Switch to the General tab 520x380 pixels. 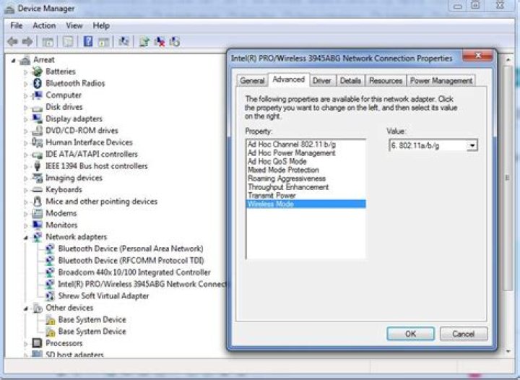pyautogui.click(x=252, y=81)
